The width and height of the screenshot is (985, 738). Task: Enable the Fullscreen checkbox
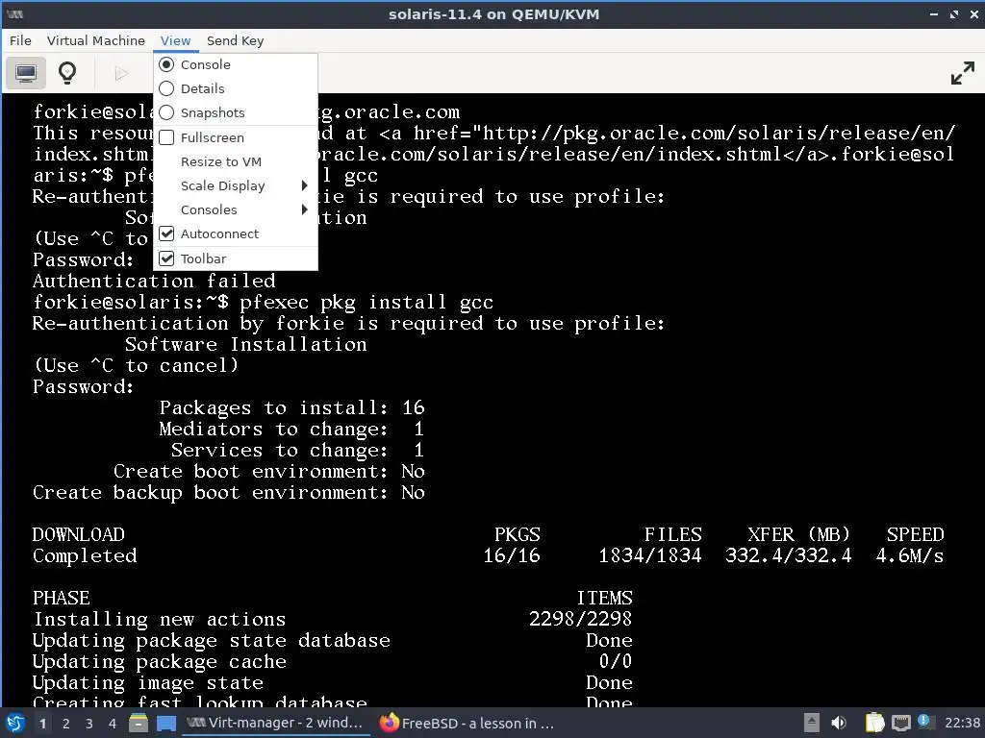pos(236,137)
